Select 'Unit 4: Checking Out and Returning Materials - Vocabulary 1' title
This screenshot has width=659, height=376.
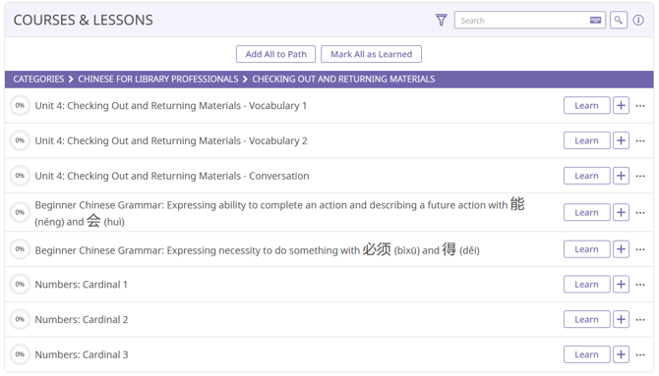tap(170, 106)
